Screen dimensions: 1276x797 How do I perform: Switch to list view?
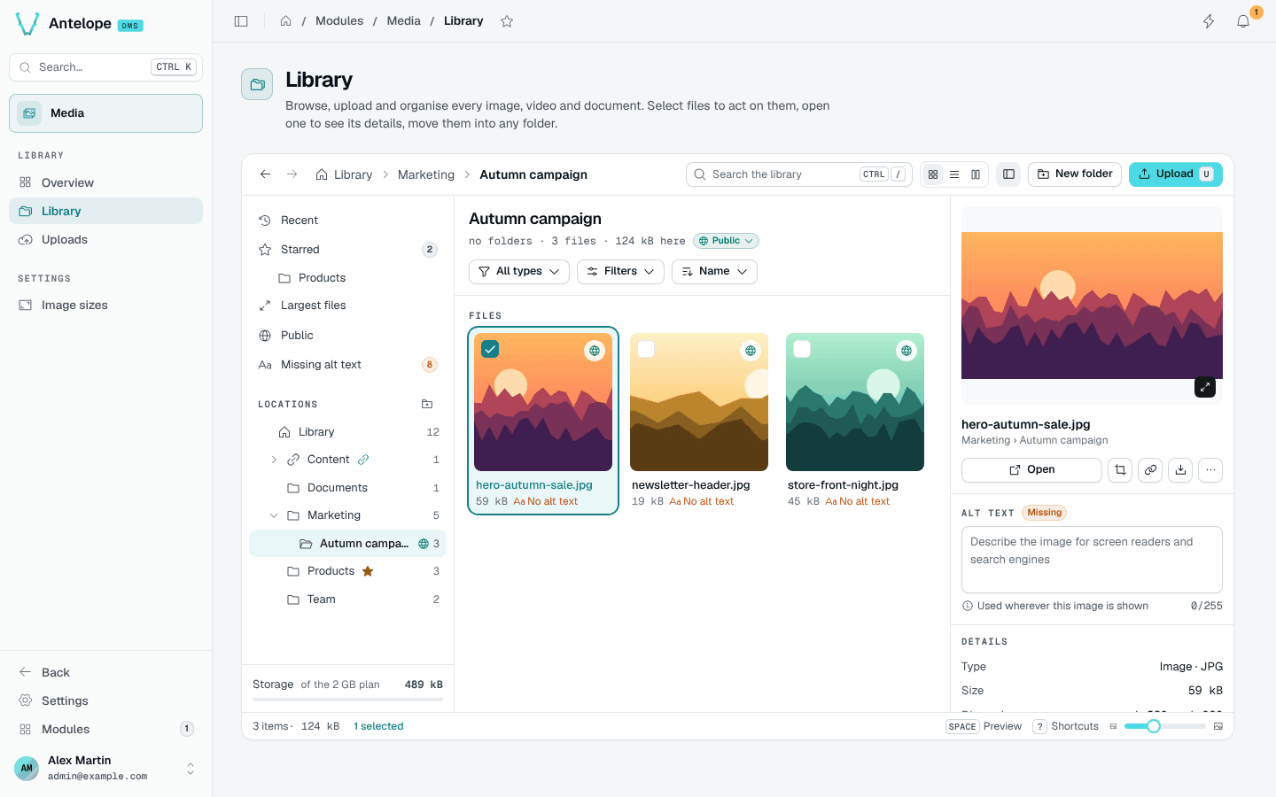(954, 174)
